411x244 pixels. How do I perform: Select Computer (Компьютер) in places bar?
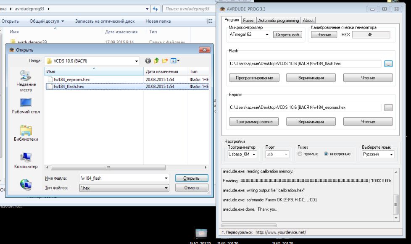26,161
